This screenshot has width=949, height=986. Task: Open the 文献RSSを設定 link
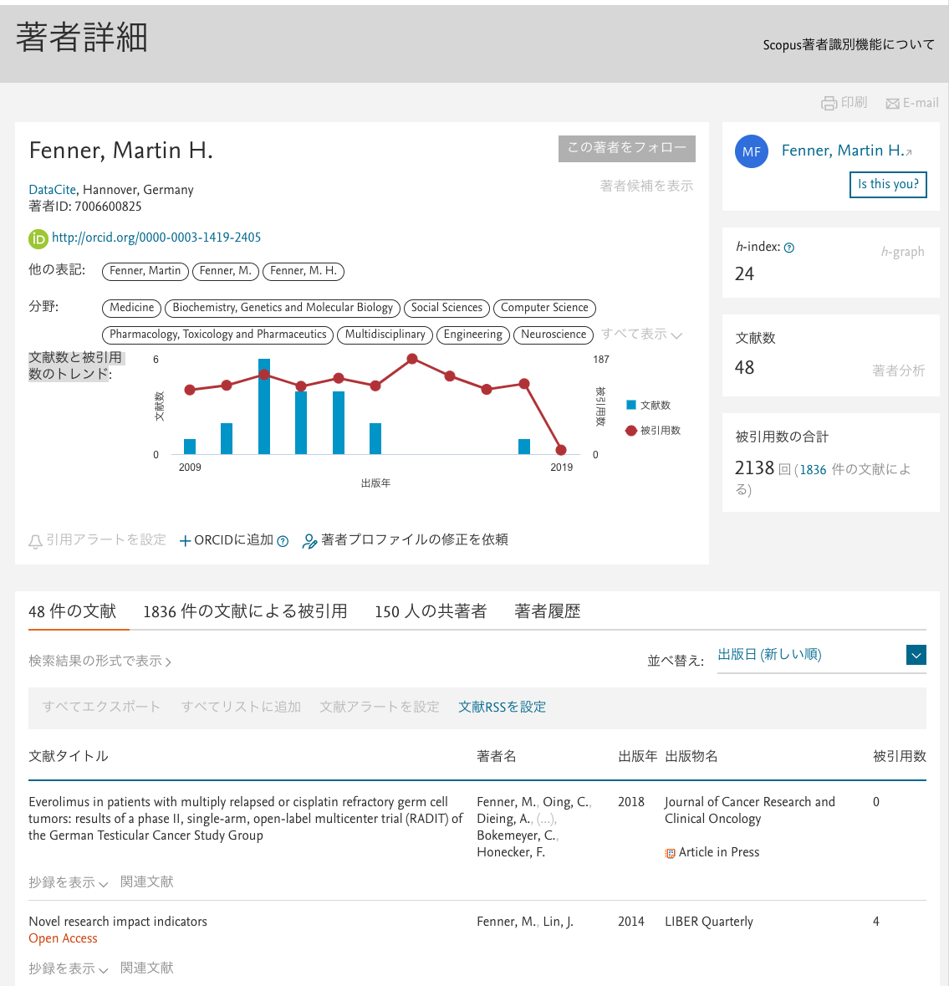(x=502, y=707)
